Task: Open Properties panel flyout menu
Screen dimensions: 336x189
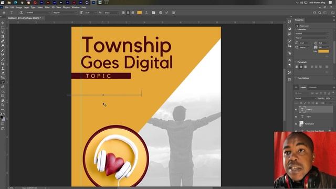Action: pos(334,20)
